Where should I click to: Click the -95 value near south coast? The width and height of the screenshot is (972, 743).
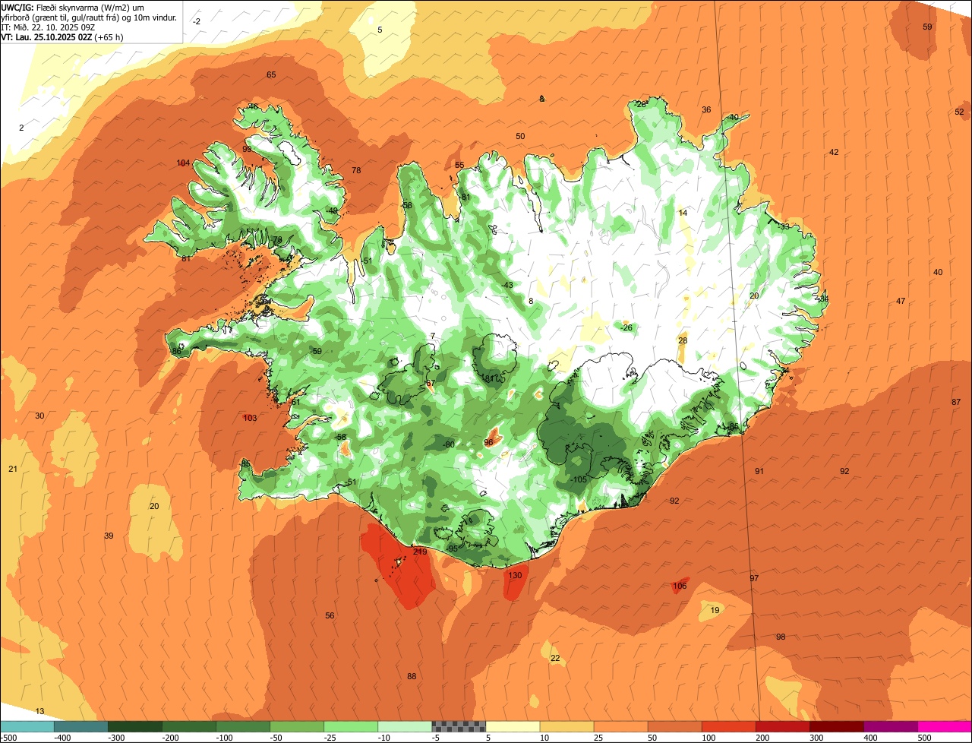[452, 549]
